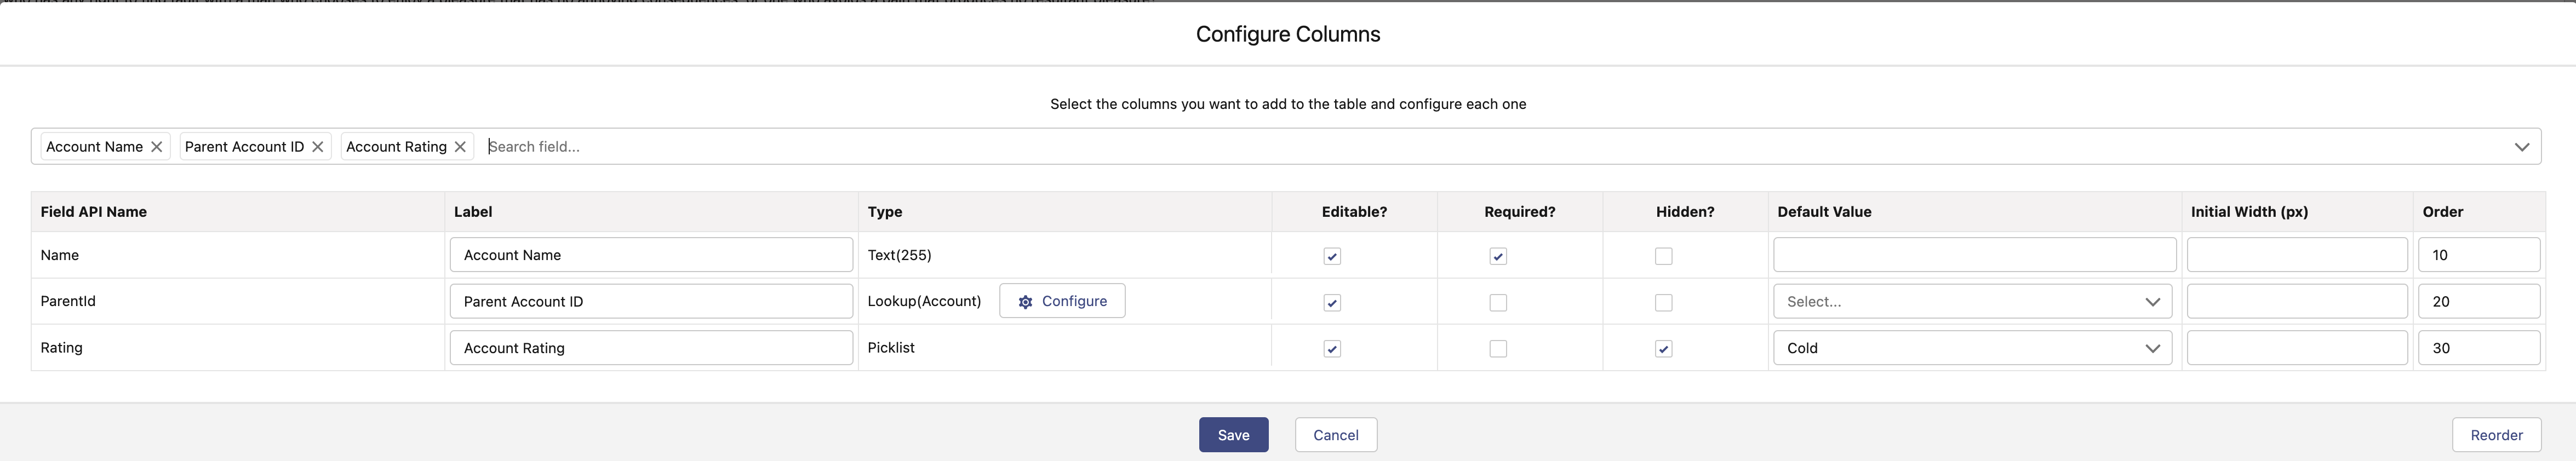The width and height of the screenshot is (2576, 461).
Task: Click the gear icon for ParentId lookup
Action: (x=1025, y=302)
